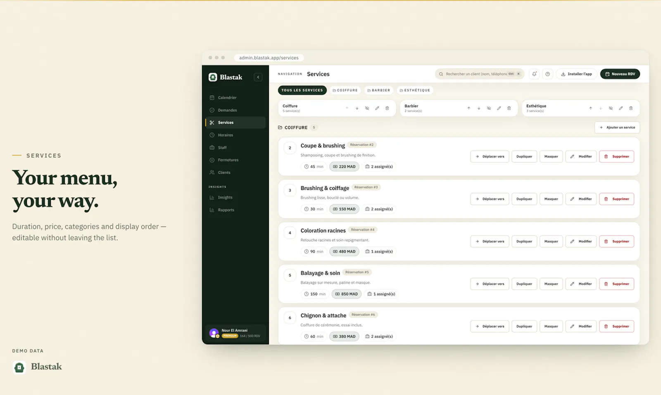This screenshot has width=661, height=395.
Task: Open Déplacer vers for Coupe & brushing
Action: (x=490, y=156)
